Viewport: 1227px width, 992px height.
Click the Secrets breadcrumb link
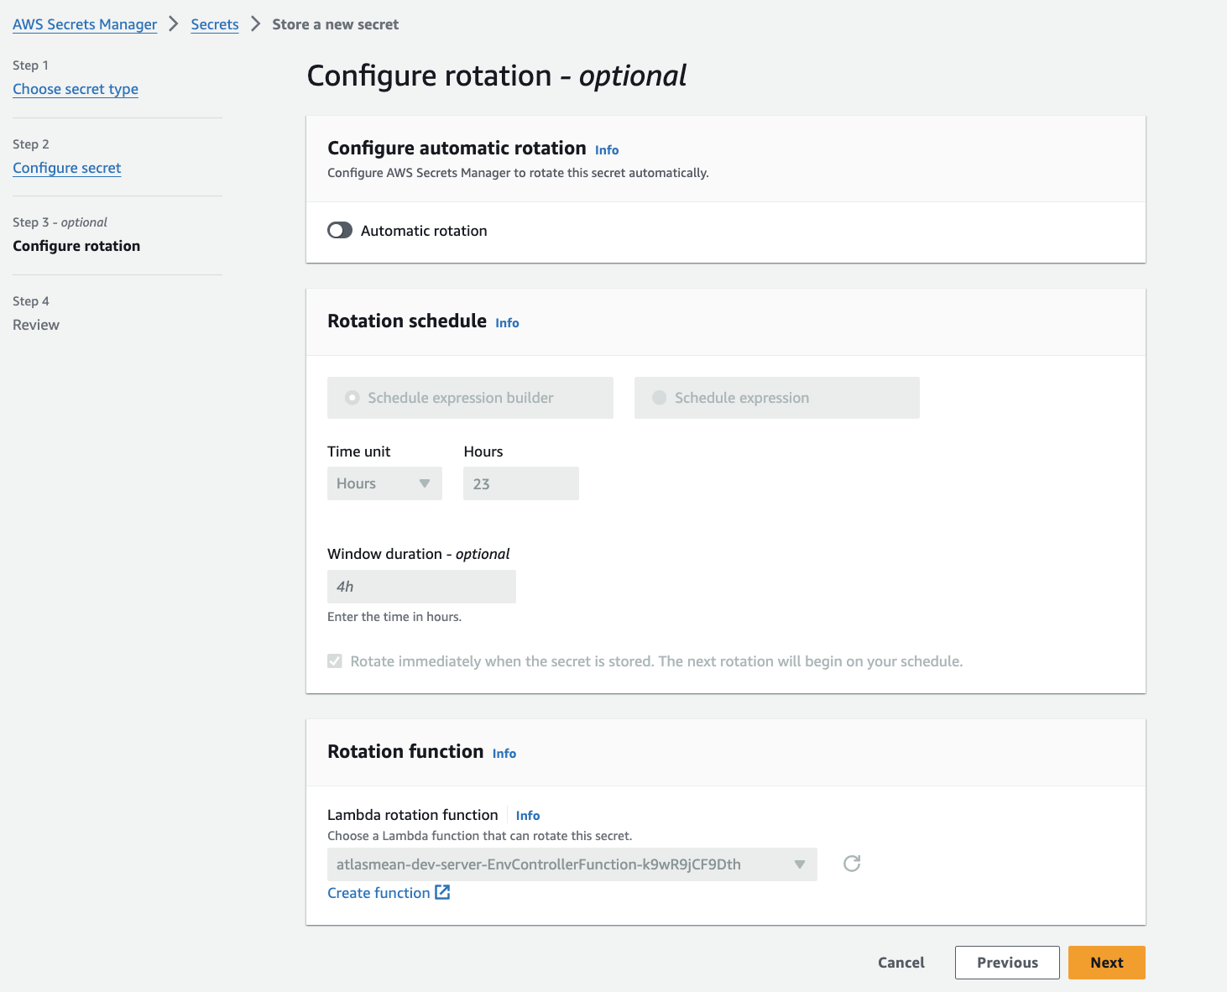215,24
